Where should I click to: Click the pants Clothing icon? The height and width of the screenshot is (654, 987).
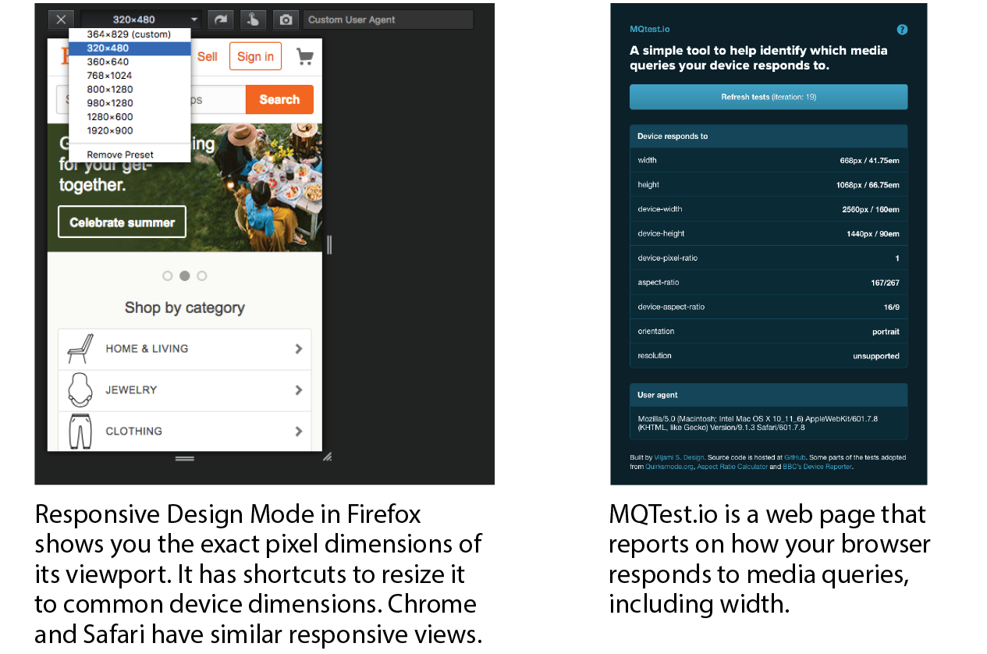(80, 432)
